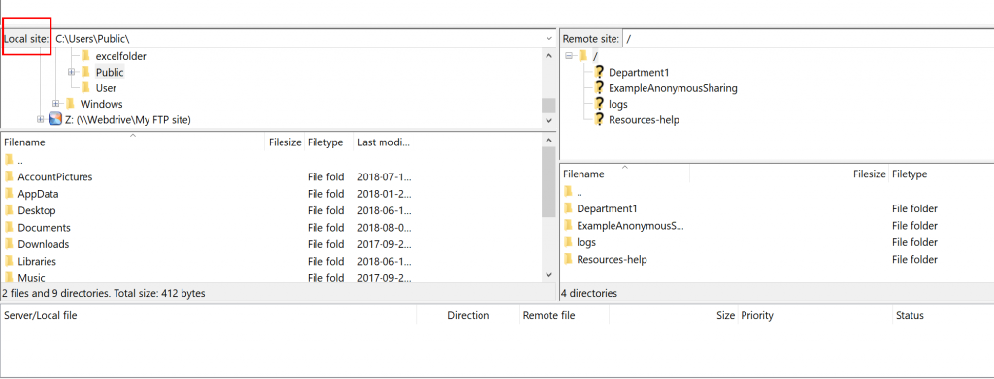Image resolution: width=994 pixels, height=379 pixels.
Task: Click the question mark icon beside Department1
Action: [x=598, y=72]
